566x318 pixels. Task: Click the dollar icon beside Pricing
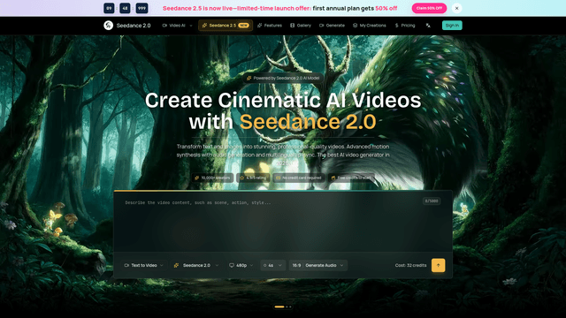[397, 26]
